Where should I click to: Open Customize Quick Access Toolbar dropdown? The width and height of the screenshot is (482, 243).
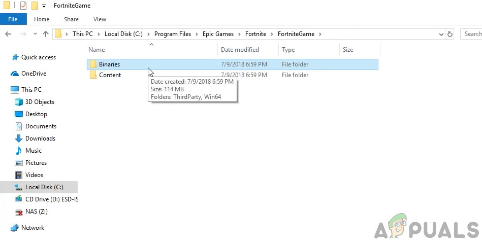click(44, 6)
